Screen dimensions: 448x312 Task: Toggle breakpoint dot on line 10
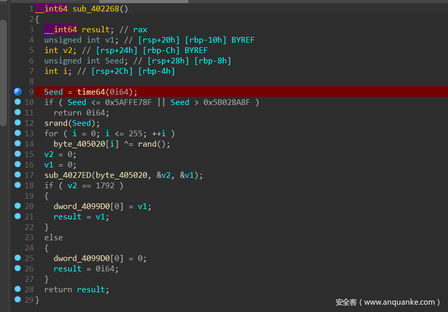click(x=18, y=102)
